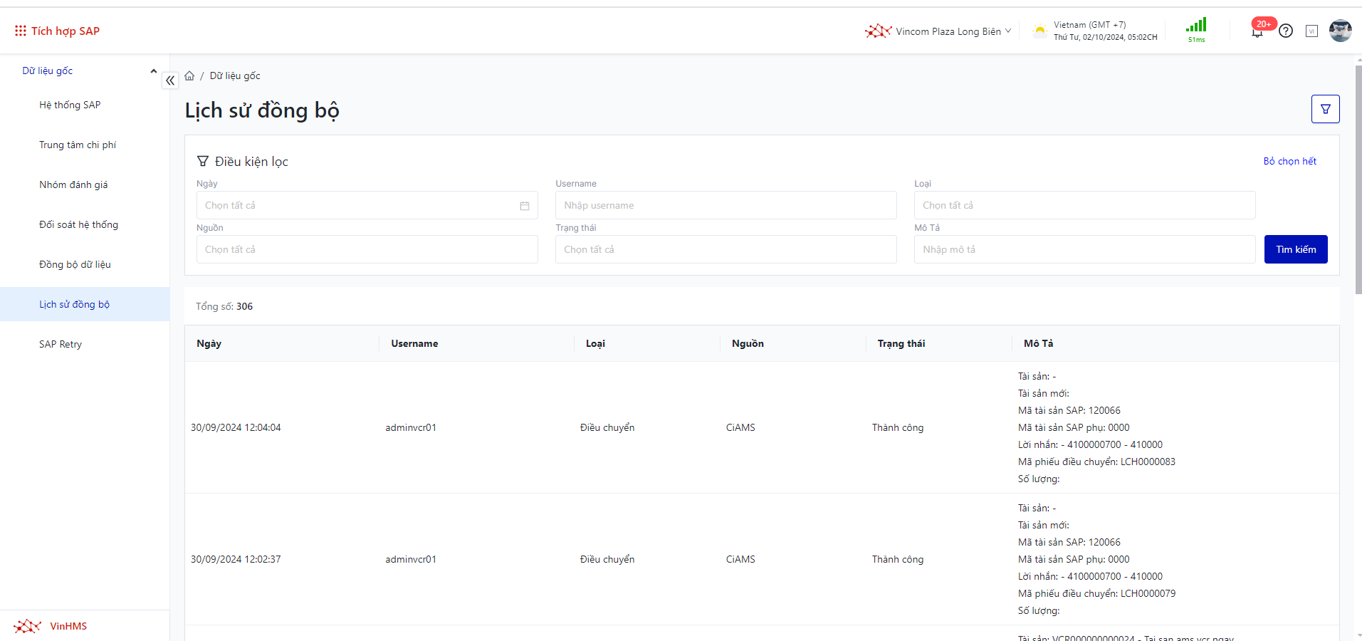Open the help question mark icon

point(1286,31)
